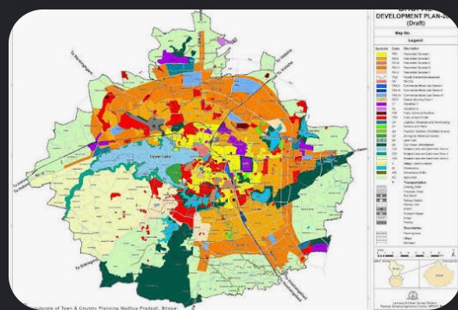The image size is (458, 310).
Task: Click the purple Industrial legend color swatch
Action: pos(381,104)
